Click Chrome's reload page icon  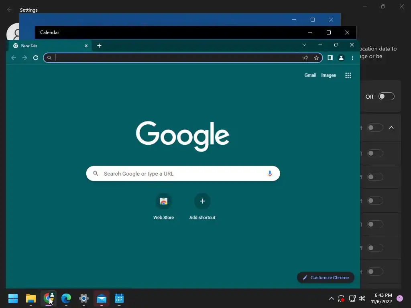tap(36, 58)
